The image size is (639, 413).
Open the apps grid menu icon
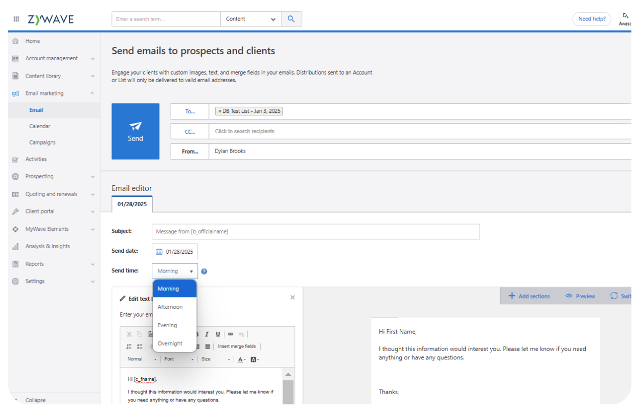pyautogui.click(x=16, y=19)
